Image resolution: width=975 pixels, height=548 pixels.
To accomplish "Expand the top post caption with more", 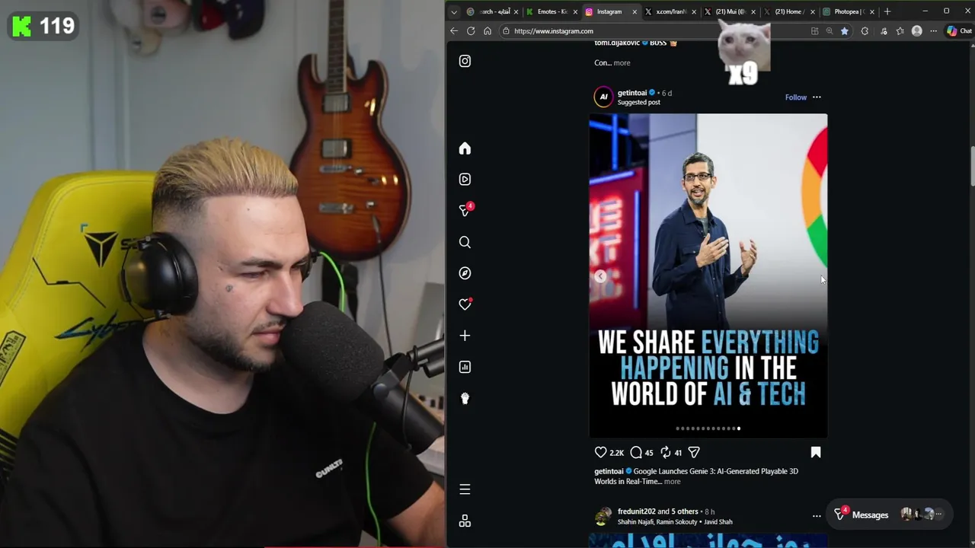I will [x=622, y=63].
